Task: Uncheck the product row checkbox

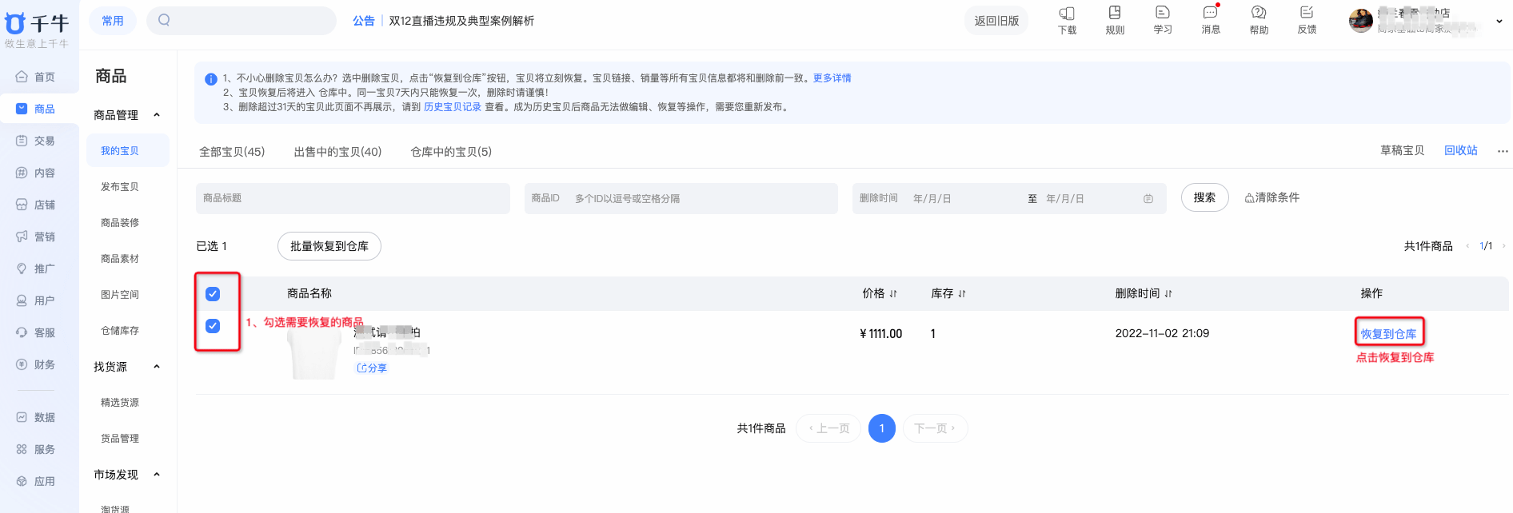Action: pyautogui.click(x=213, y=326)
